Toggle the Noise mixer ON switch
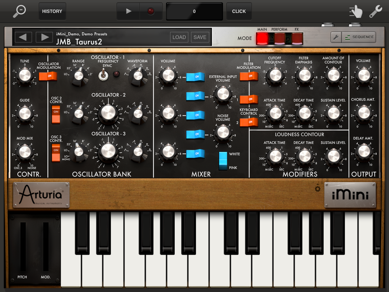Image resolution: width=389 pixels, height=292 pixels. [196, 134]
